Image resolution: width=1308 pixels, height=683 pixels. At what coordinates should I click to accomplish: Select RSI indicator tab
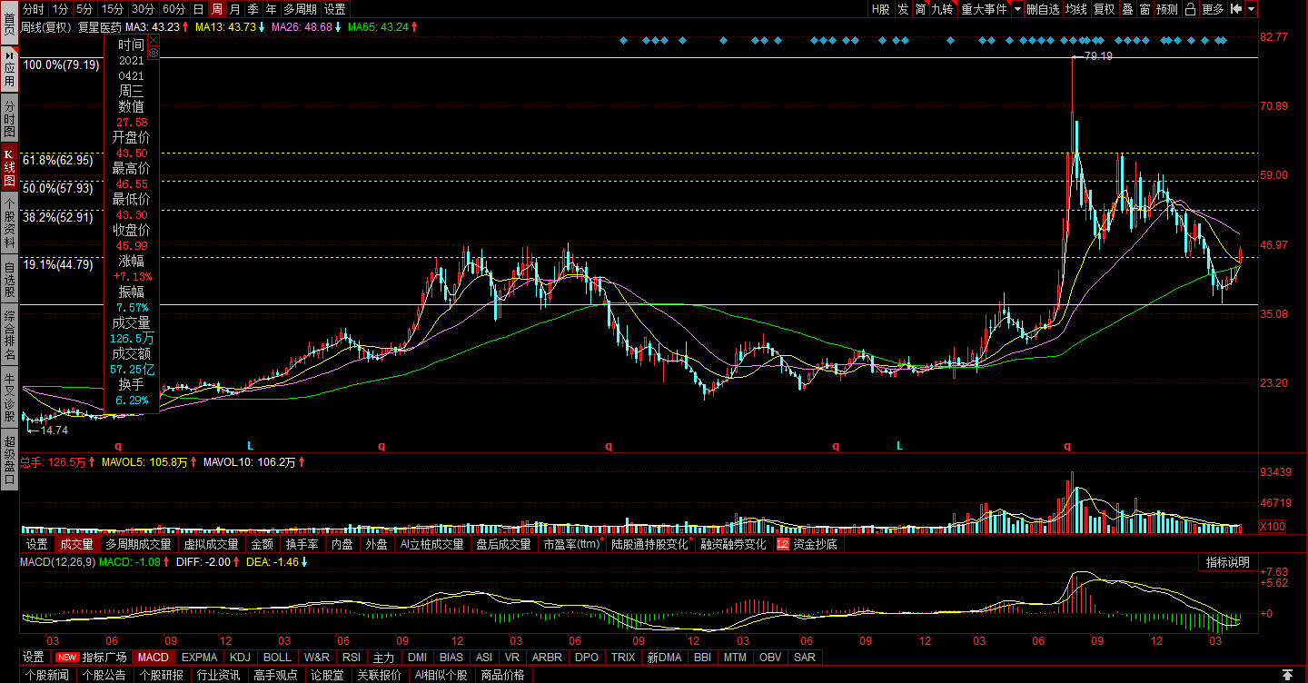tap(352, 657)
